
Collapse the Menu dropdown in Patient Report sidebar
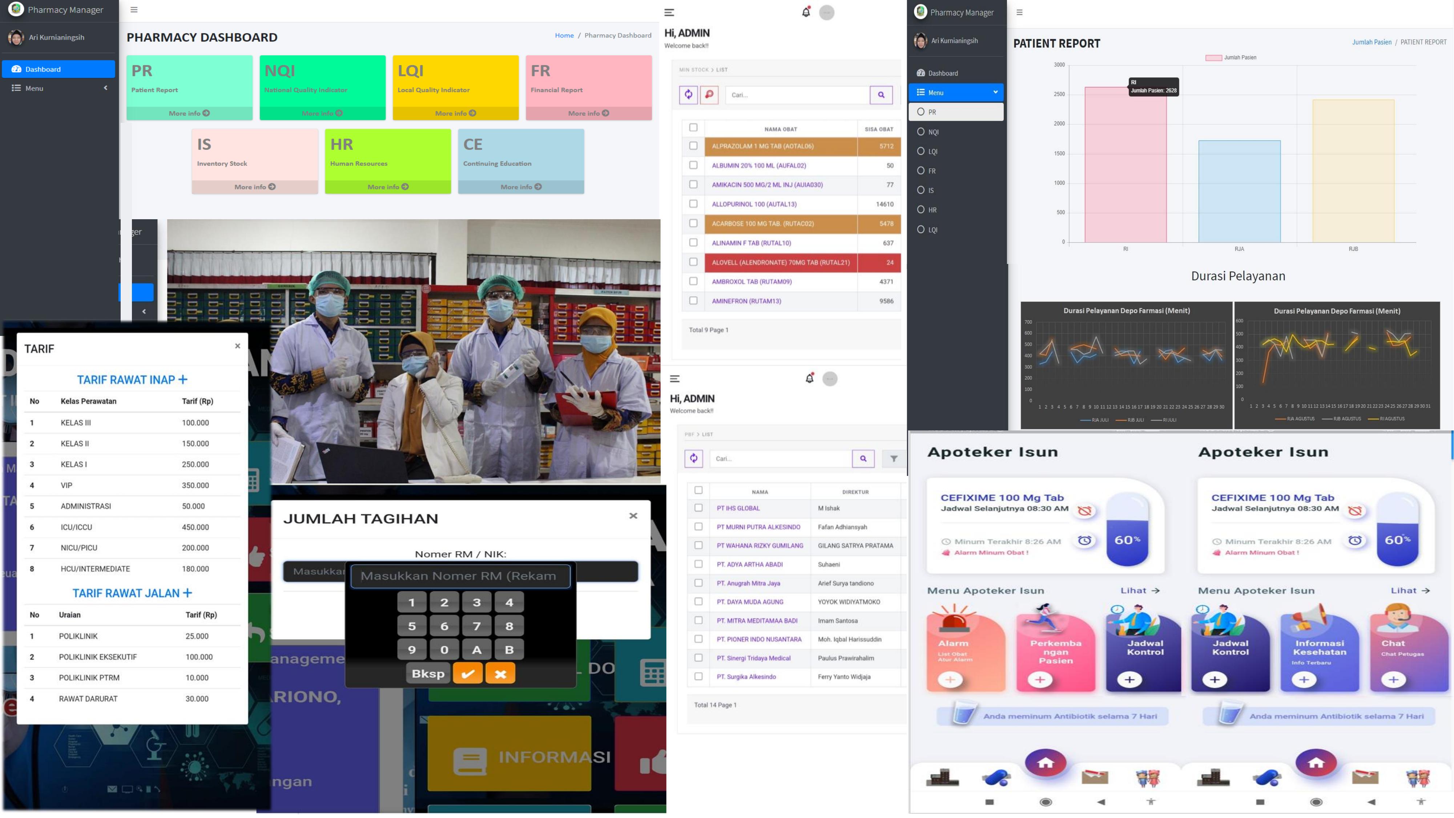956,92
